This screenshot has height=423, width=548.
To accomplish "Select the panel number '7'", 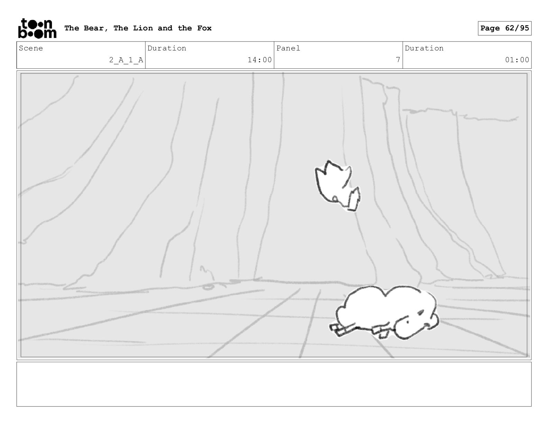I will click(x=398, y=60).
